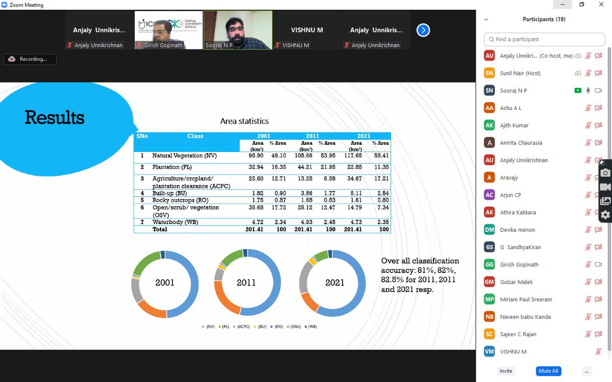Click the 'Anjaly Unnikri... (Co-host, me)' name

click(x=537, y=56)
